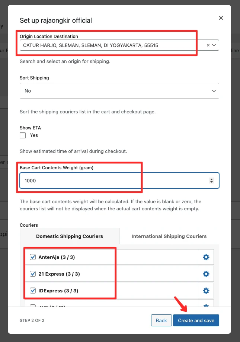Image resolution: width=240 pixels, height=342 pixels.
Task: Click the AnterAja (3 / 3) label
Action: coord(59,257)
